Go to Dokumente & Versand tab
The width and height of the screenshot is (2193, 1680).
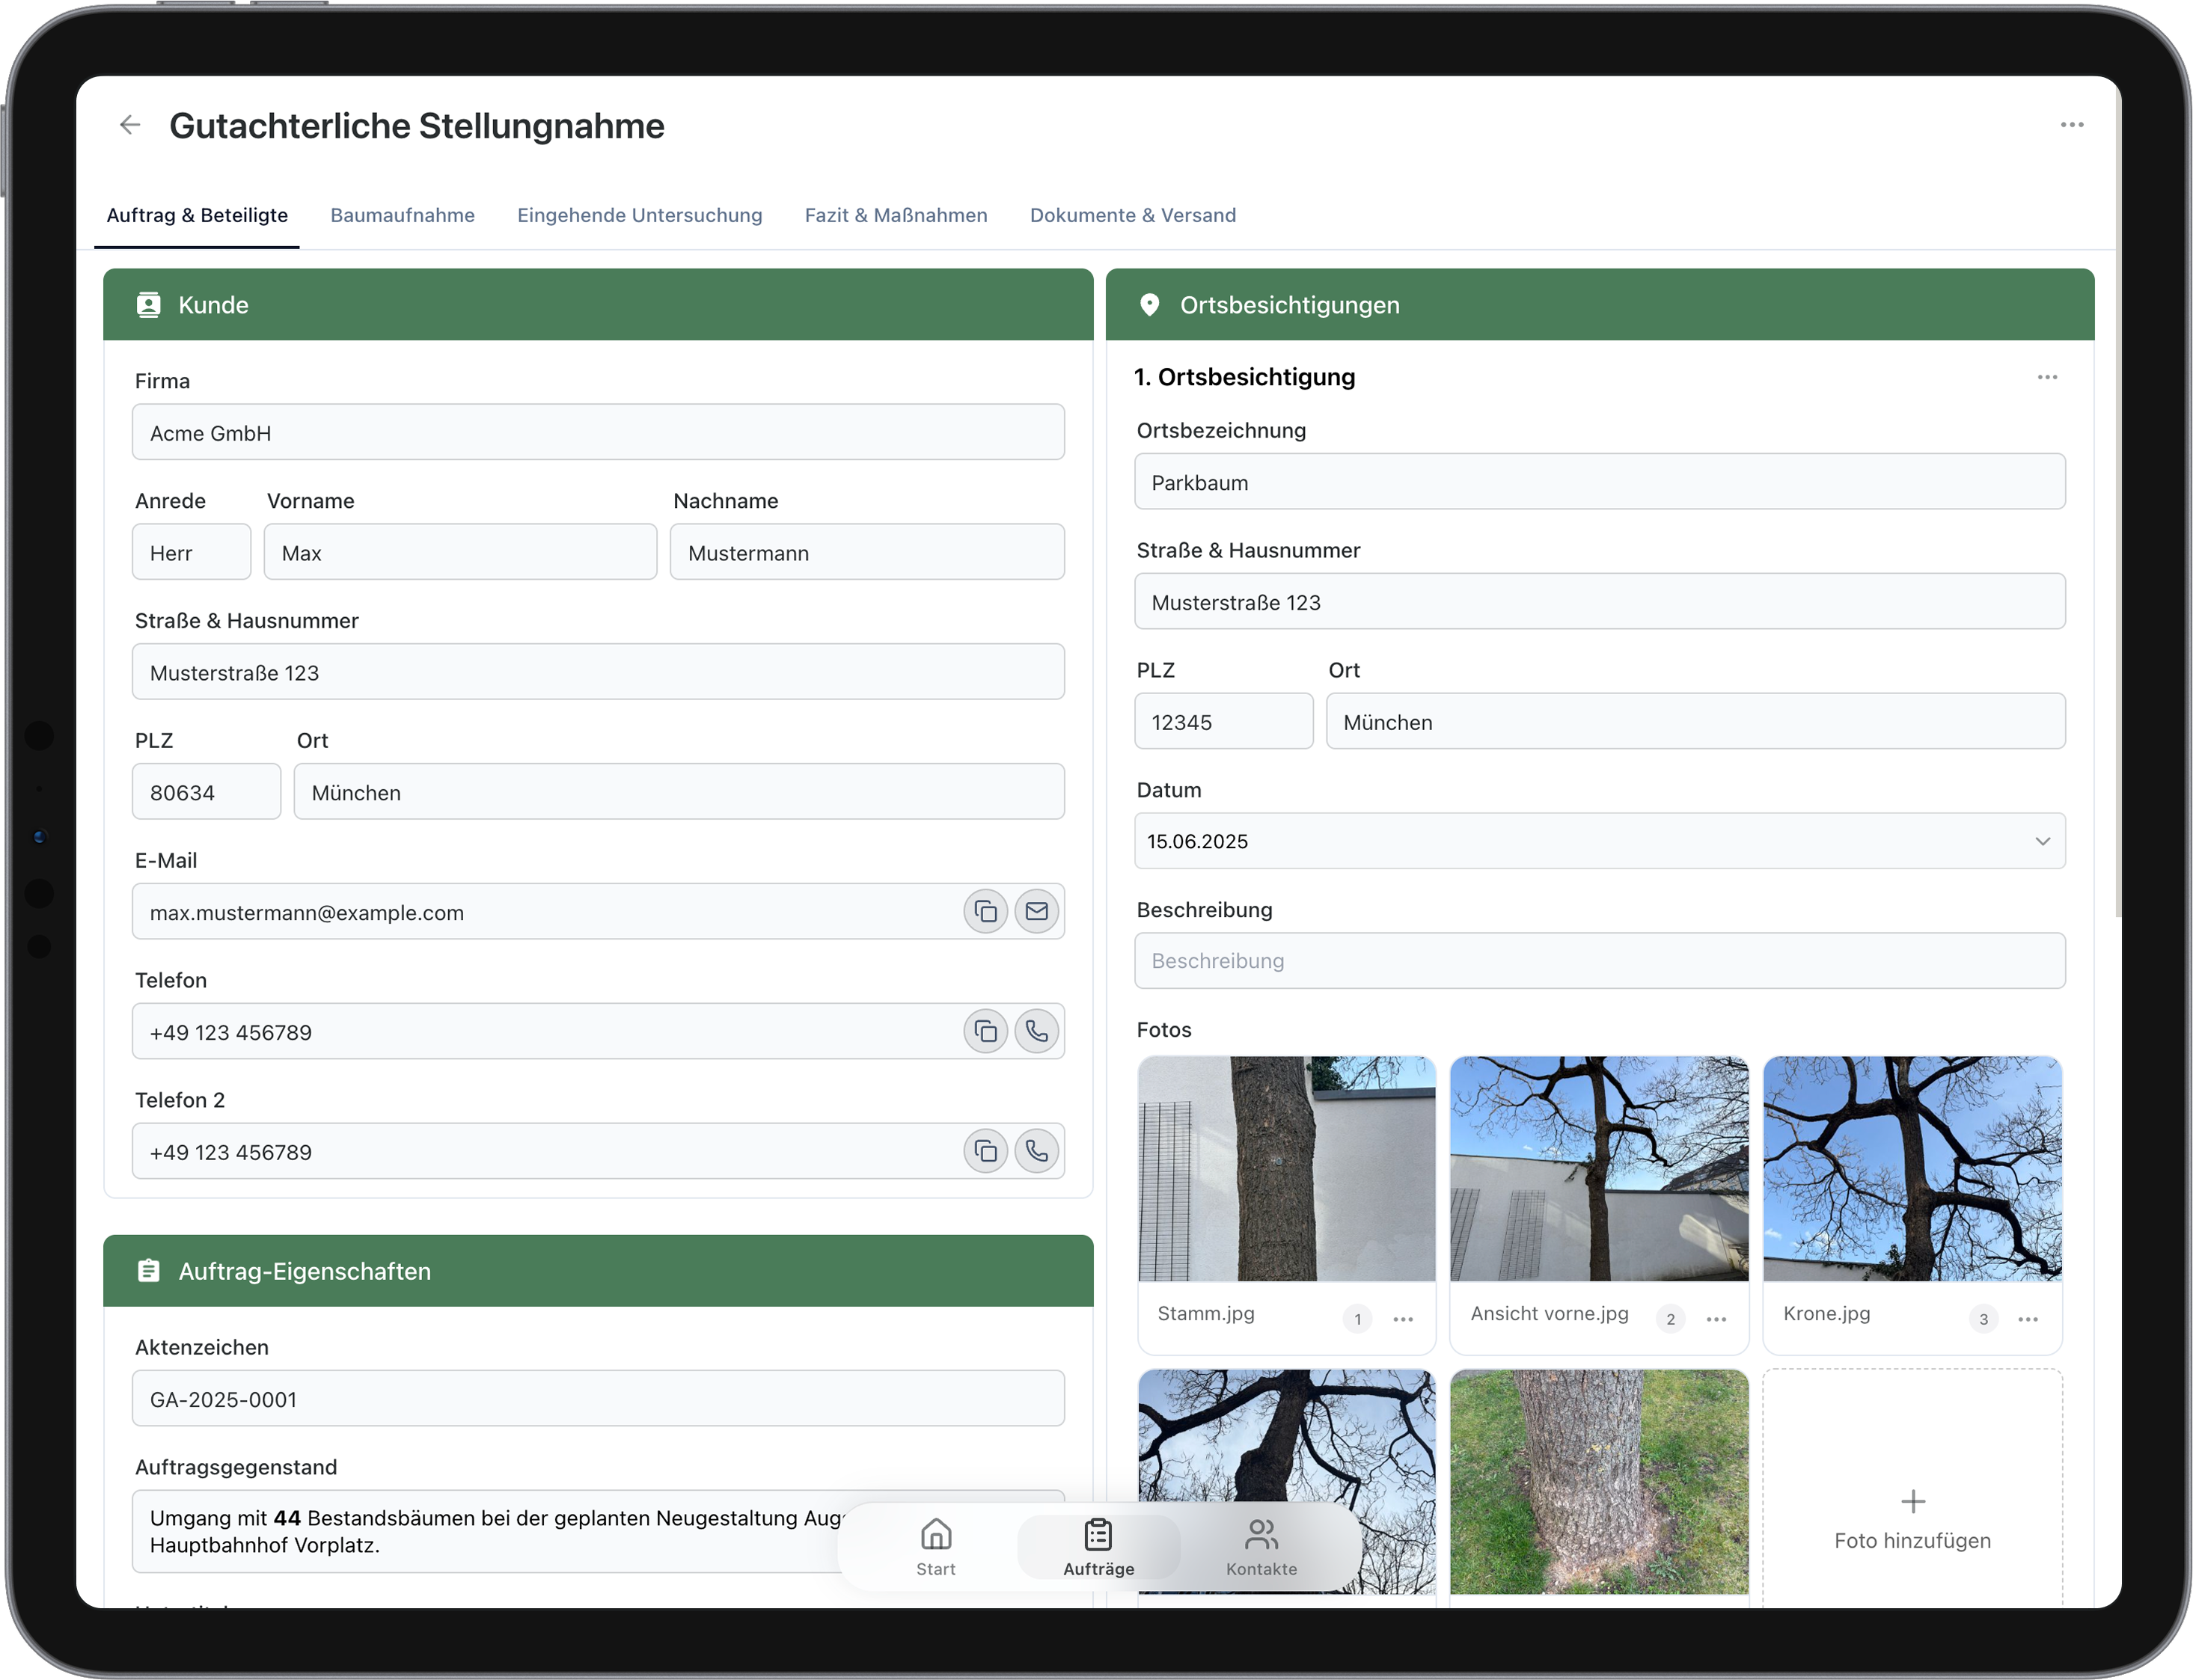pyautogui.click(x=1132, y=215)
